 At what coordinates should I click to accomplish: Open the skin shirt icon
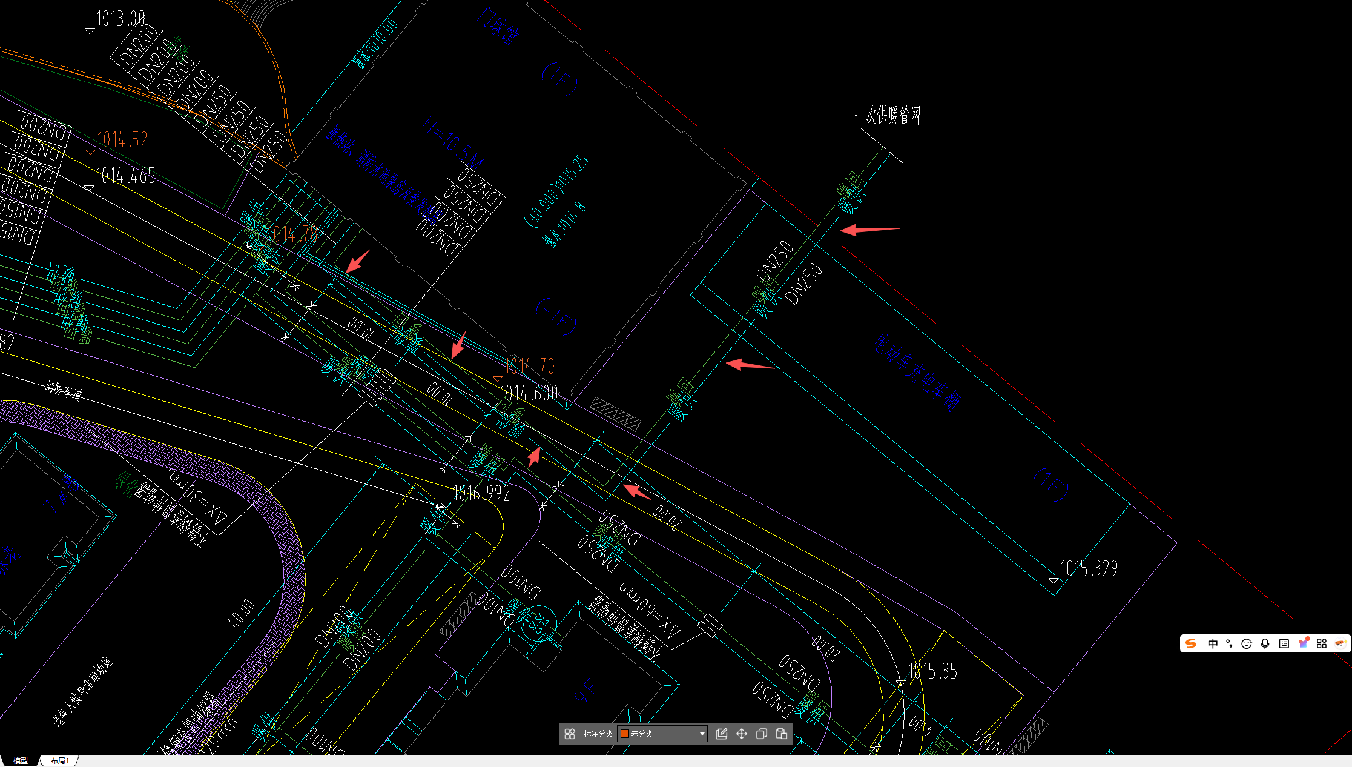pos(1303,643)
